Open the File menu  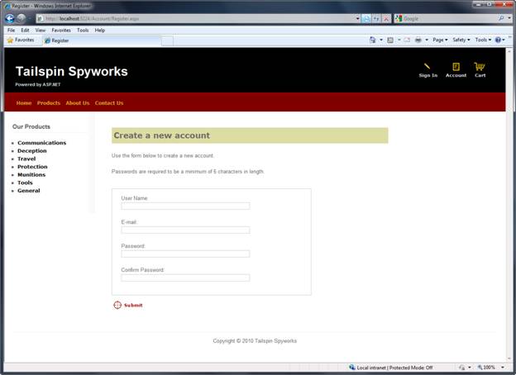pos(12,30)
